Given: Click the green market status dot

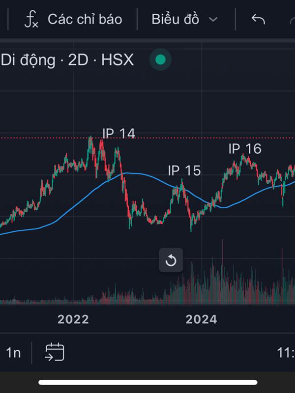Looking at the screenshot, I should [161, 59].
